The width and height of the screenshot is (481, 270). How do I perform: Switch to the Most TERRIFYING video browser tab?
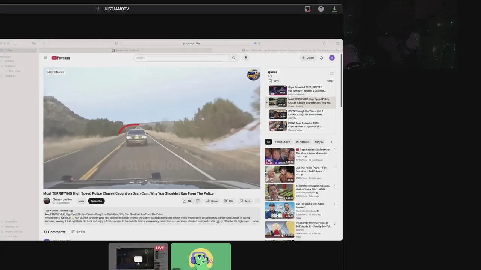(292, 50)
